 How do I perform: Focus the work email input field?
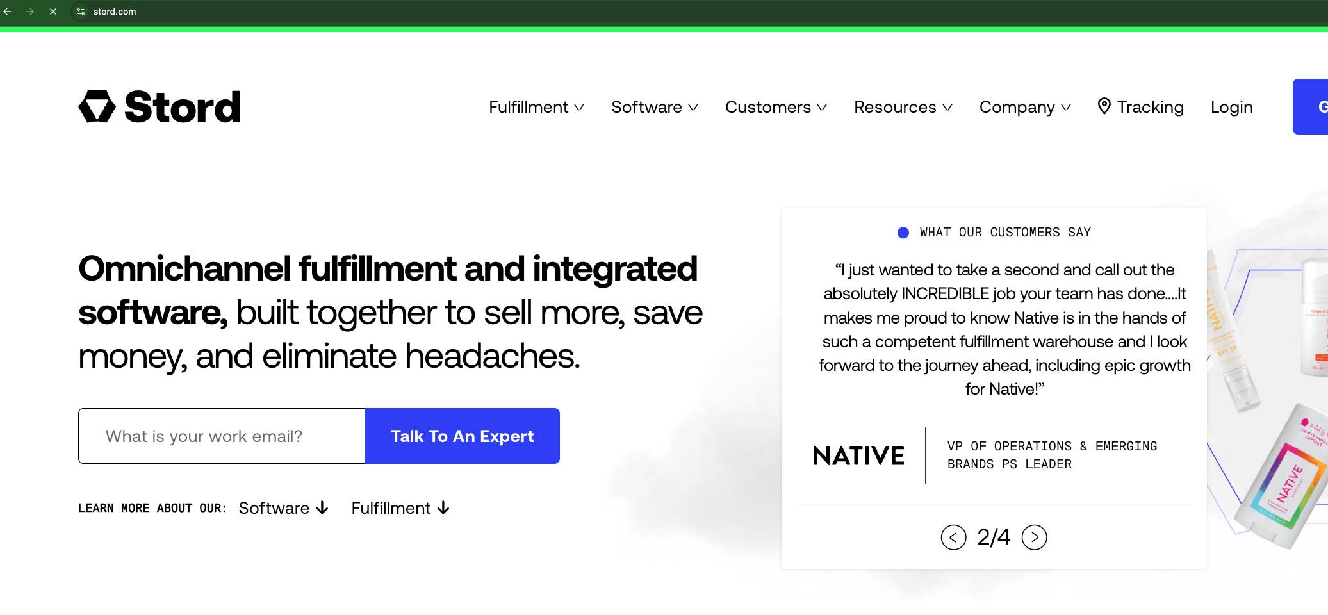tap(222, 436)
